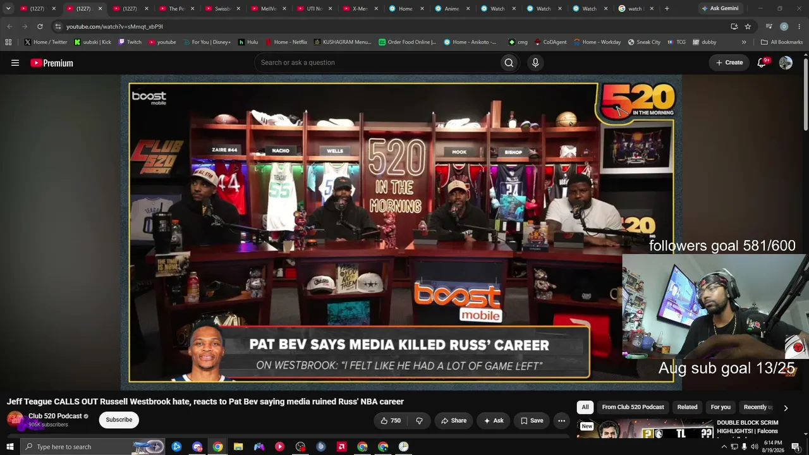Click the Ask Gemini button

[x=720, y=9]
